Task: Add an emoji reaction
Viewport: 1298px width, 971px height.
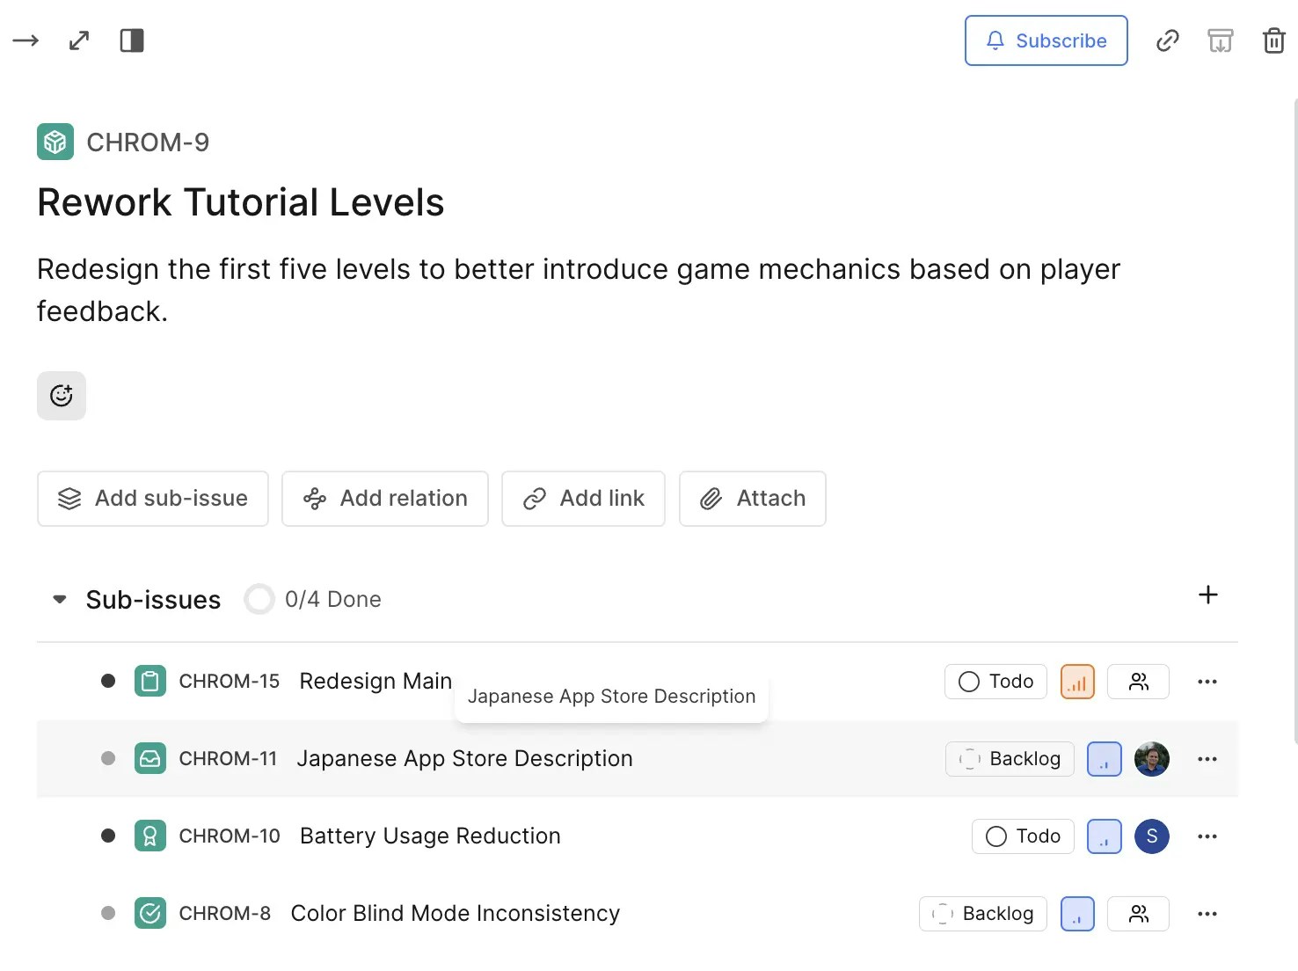Action: point(62,396)
